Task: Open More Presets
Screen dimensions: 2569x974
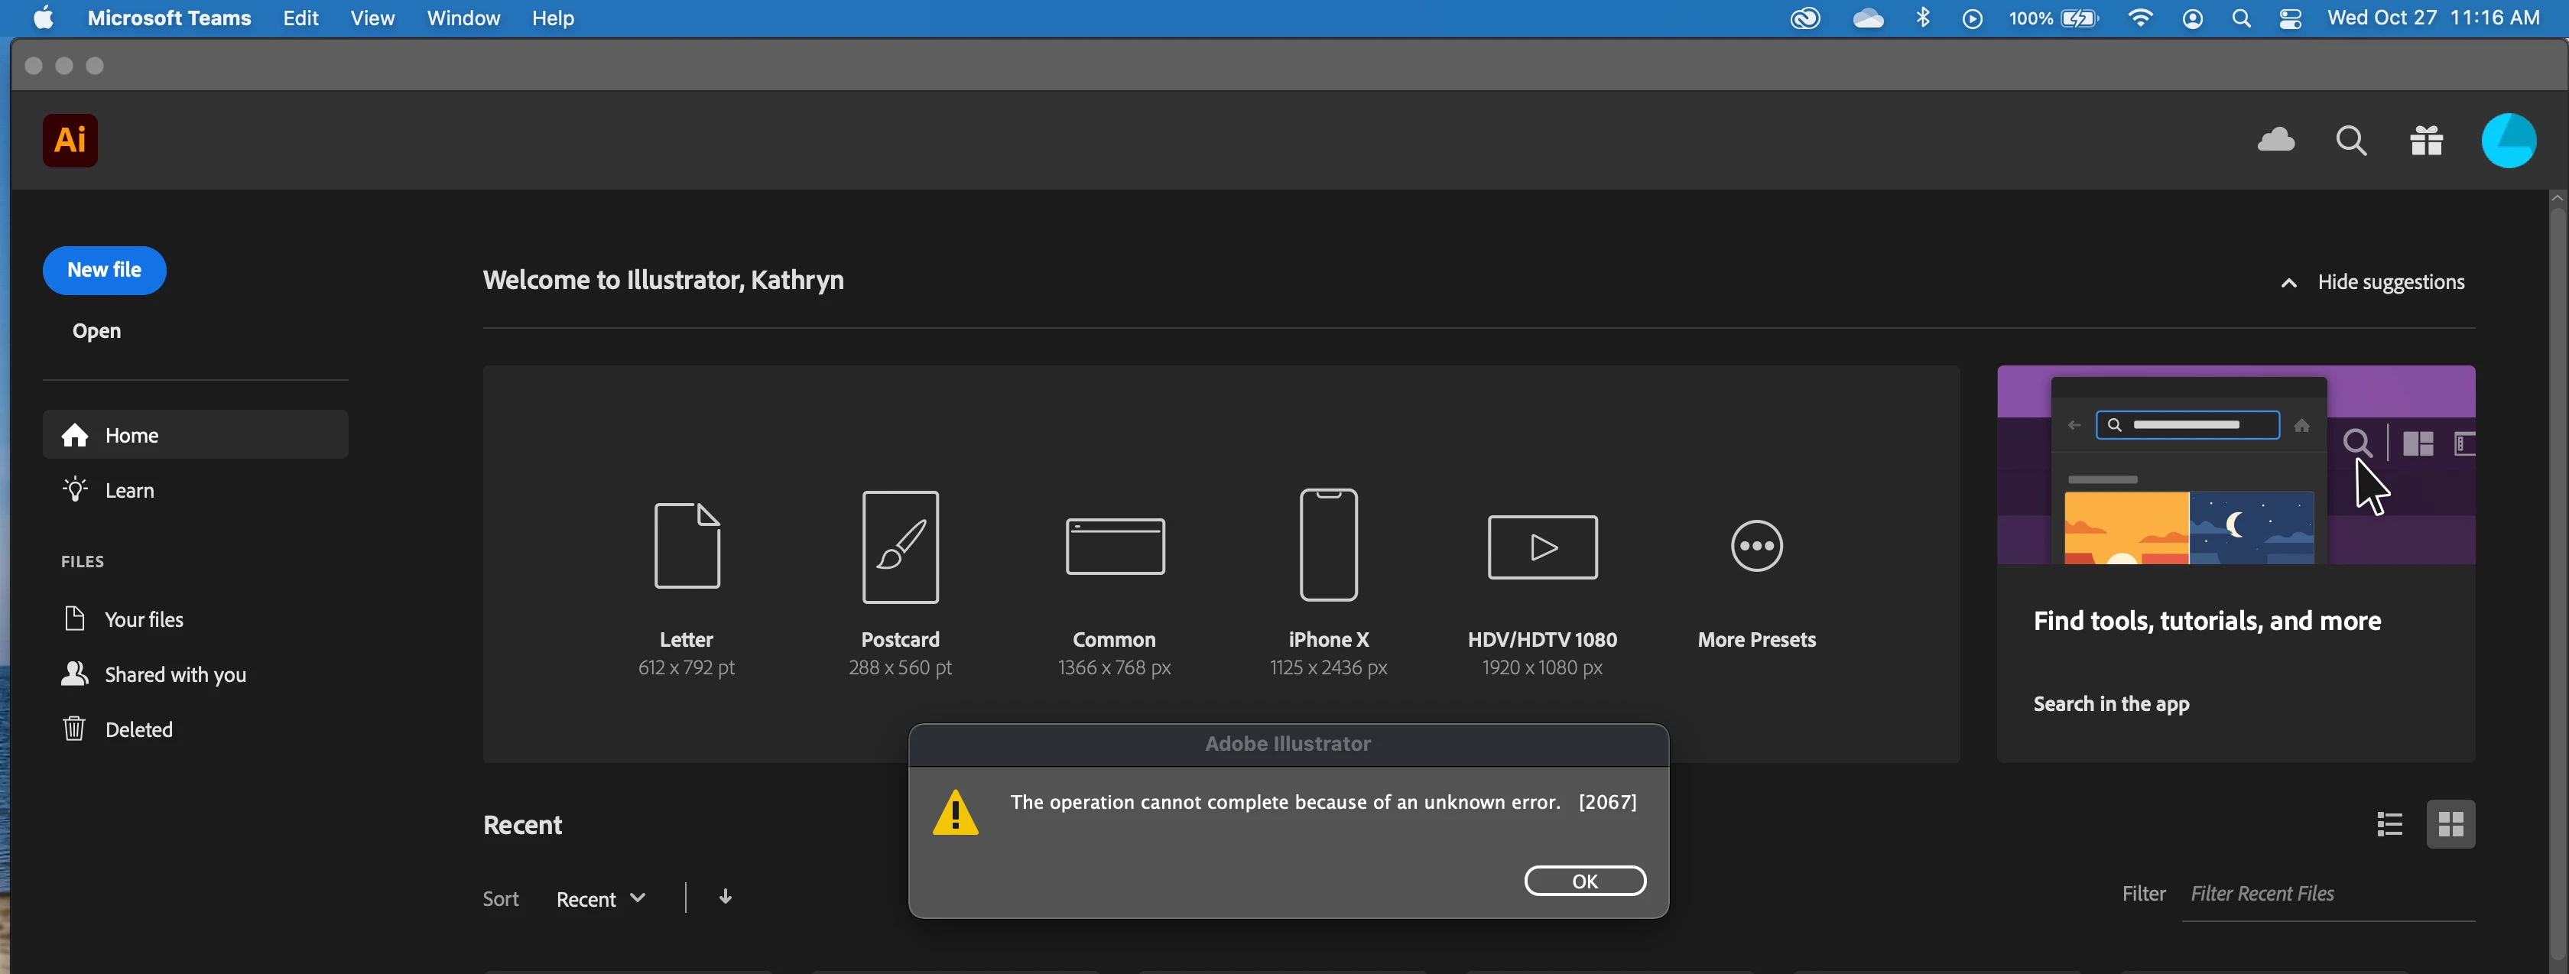Action: [1756, 547]
